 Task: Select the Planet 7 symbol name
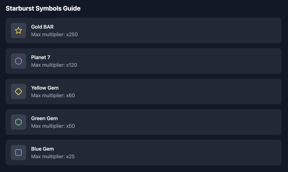coord(40,57)
